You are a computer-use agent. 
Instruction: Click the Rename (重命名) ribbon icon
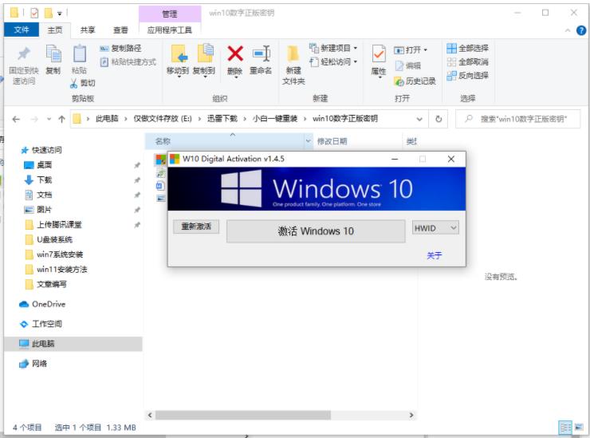pyautogui.click(x=261, y=55)
